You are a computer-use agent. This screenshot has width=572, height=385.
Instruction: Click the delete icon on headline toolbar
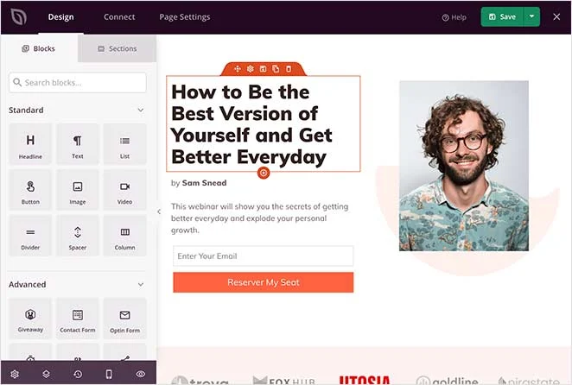(x=288, y=68)
